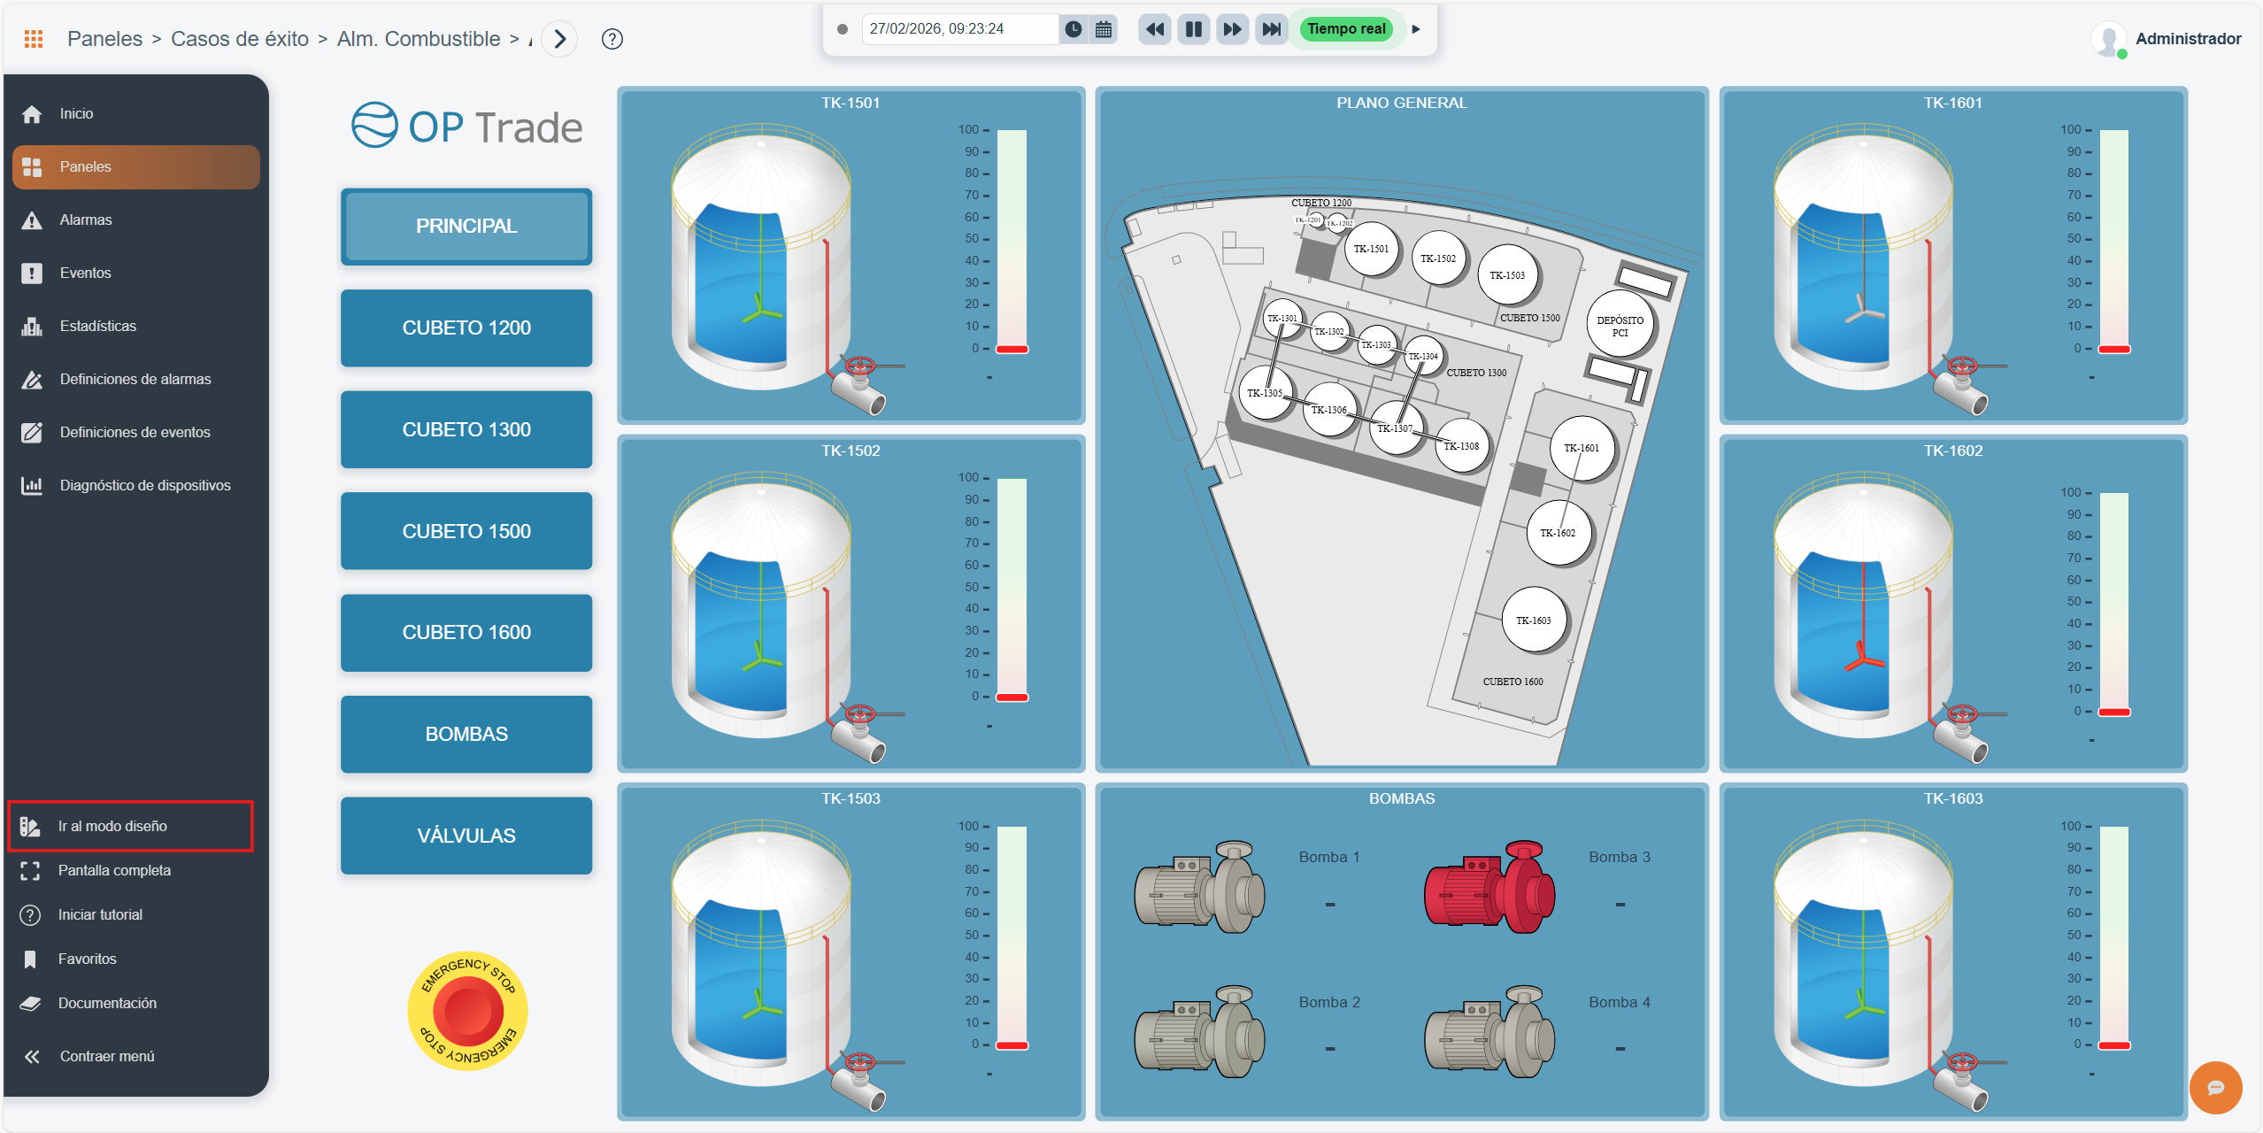
Task: Open the chat support bubble
Action: [2214, 1087]
